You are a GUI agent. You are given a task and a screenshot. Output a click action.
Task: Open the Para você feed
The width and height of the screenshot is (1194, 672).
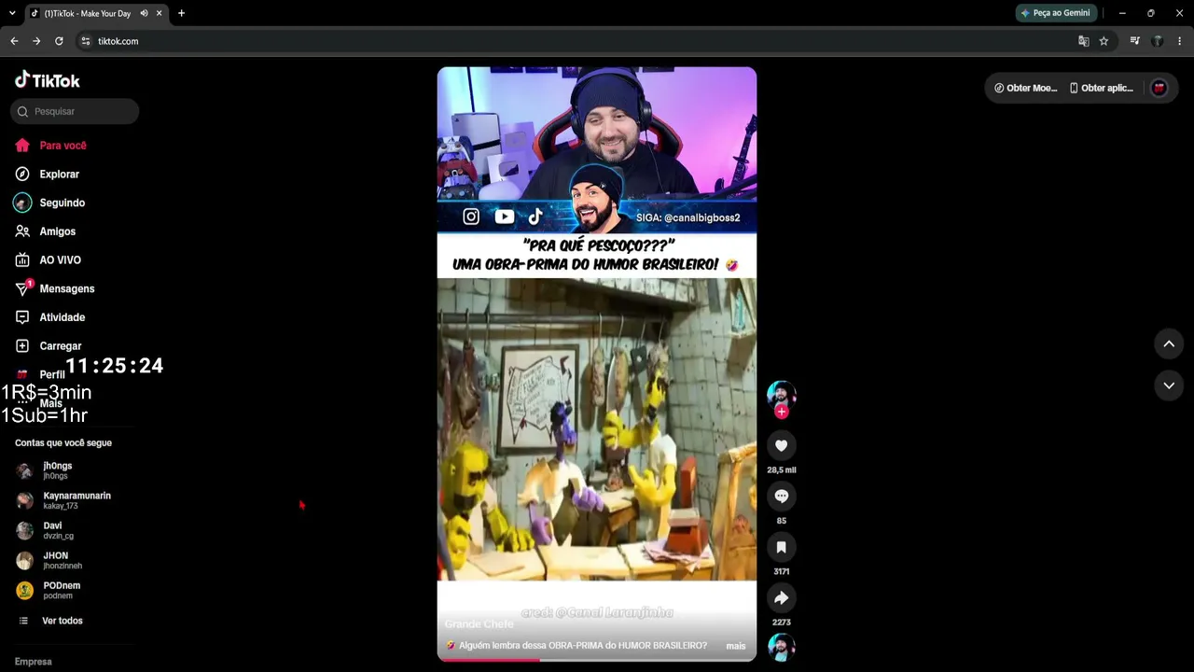click(62, 146)
